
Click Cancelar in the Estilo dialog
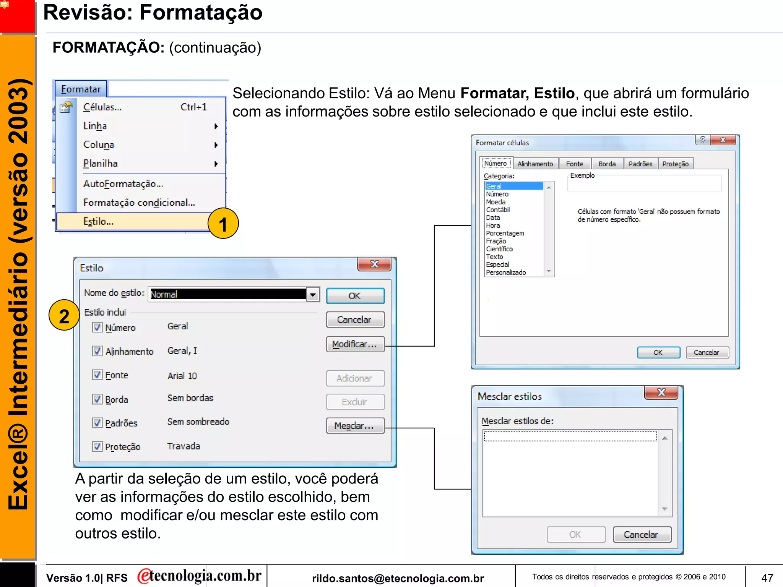(355, 319)
